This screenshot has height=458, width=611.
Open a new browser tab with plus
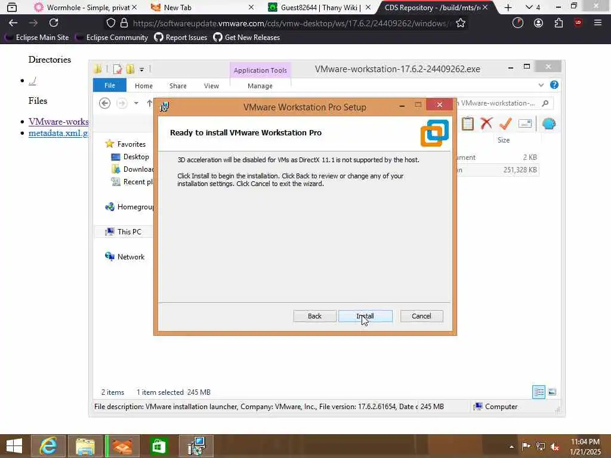508,7
